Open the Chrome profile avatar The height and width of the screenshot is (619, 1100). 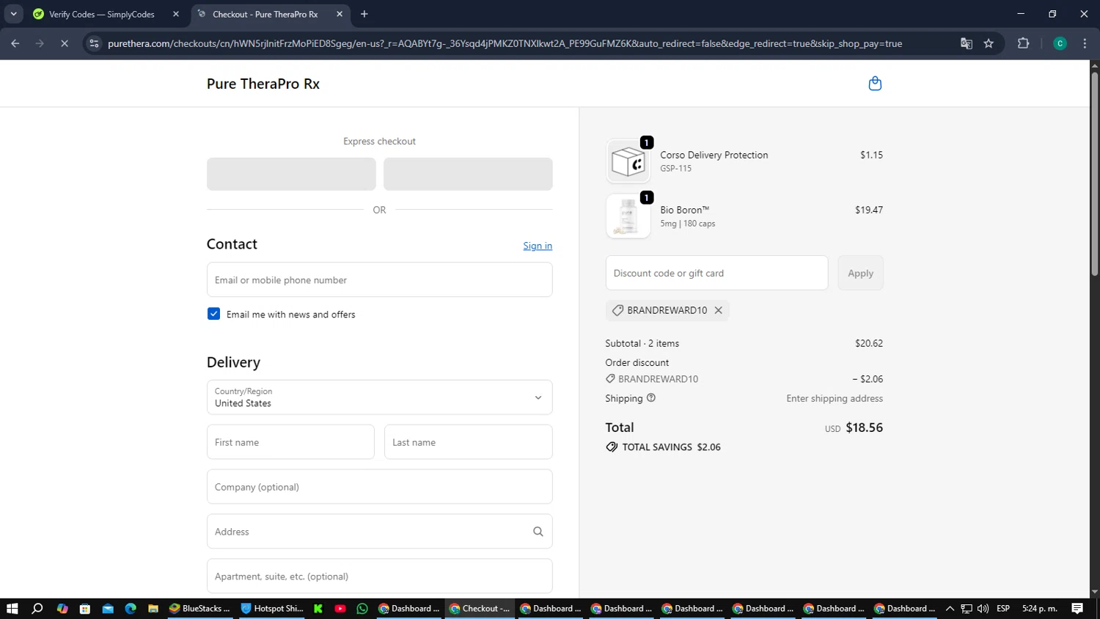(1060, 43)
